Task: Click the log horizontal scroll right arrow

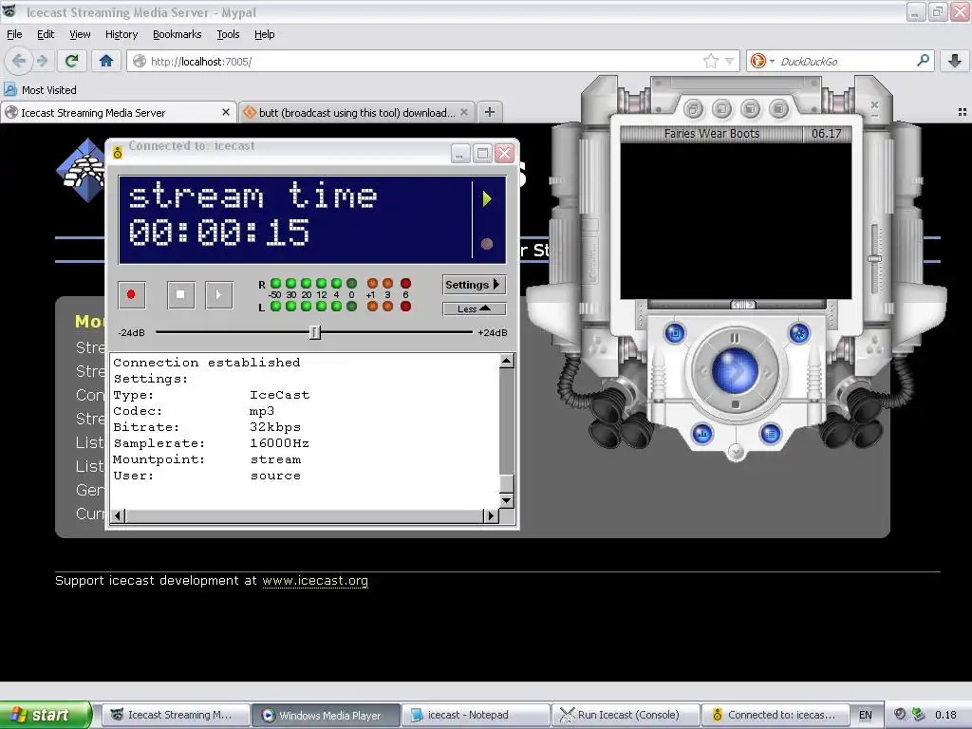Action: pos(491,515)
